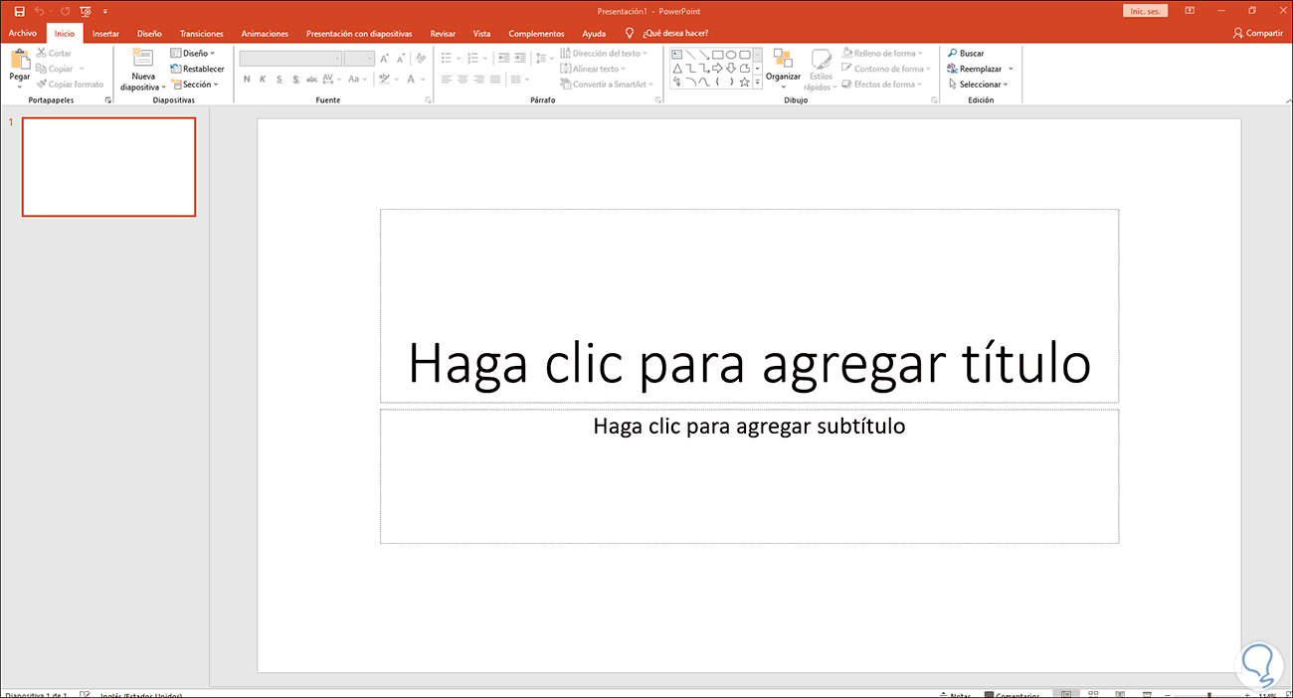
Task: Toggle italic formatting
Action: 263,79
